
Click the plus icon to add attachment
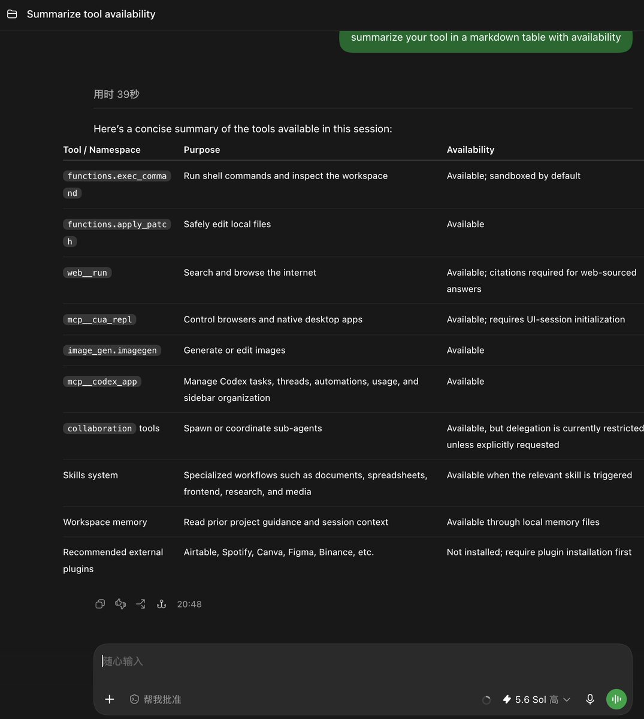(x=110, y=699)
